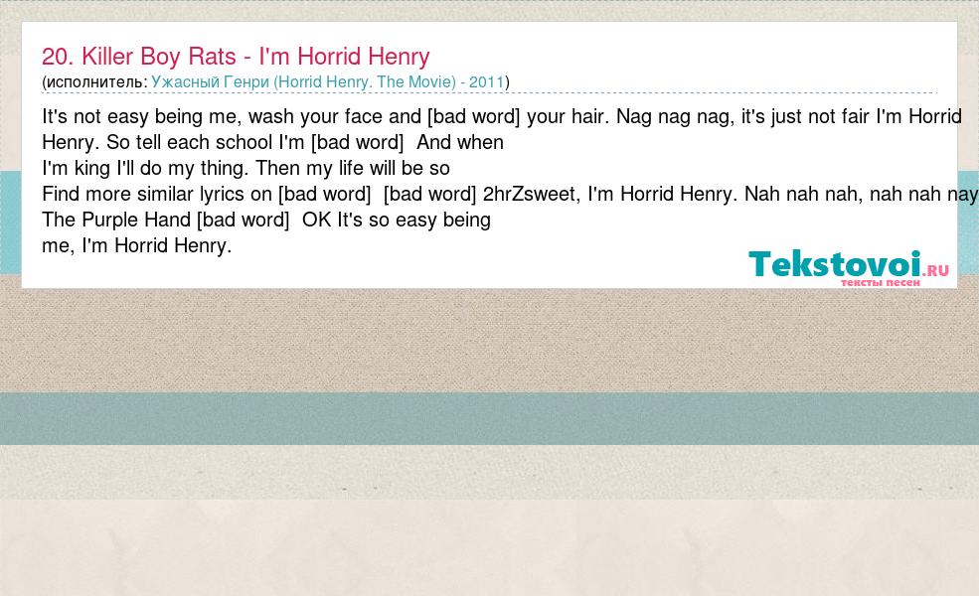Click the Tekstovoi logo
This screenshot has height=596, width=979.
[x=848, y=268]
